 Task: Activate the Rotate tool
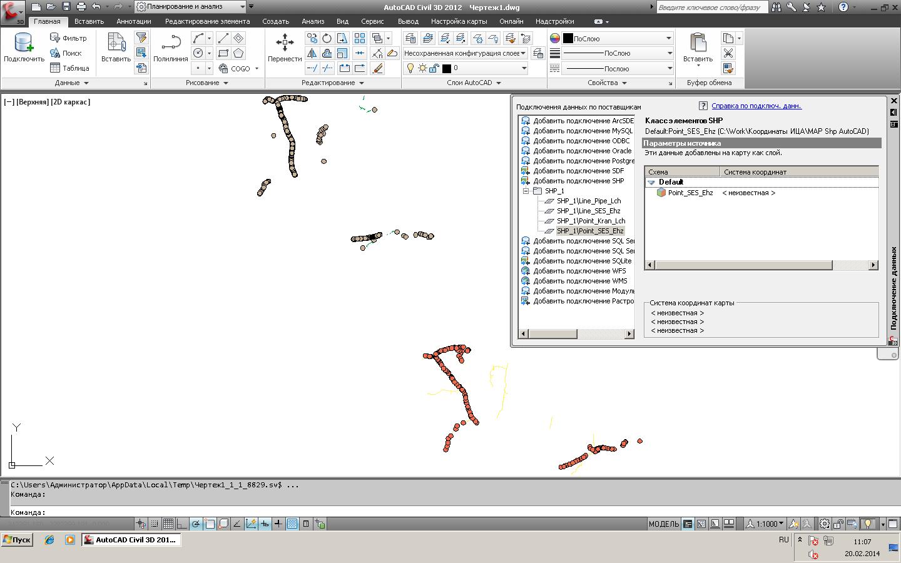click(327, 38)
